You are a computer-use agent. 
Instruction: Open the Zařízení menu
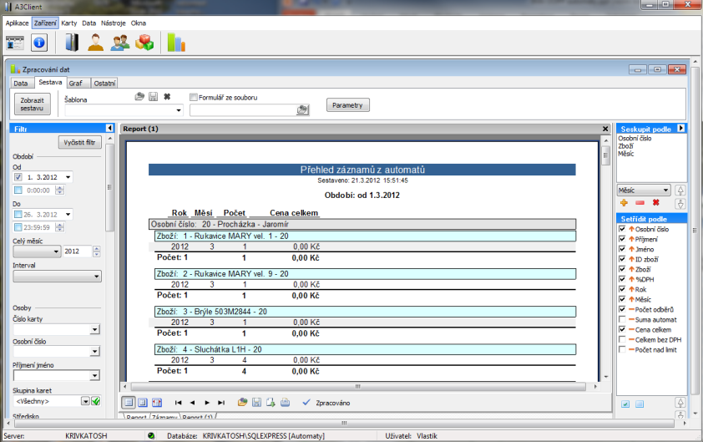tap(45, 23)
